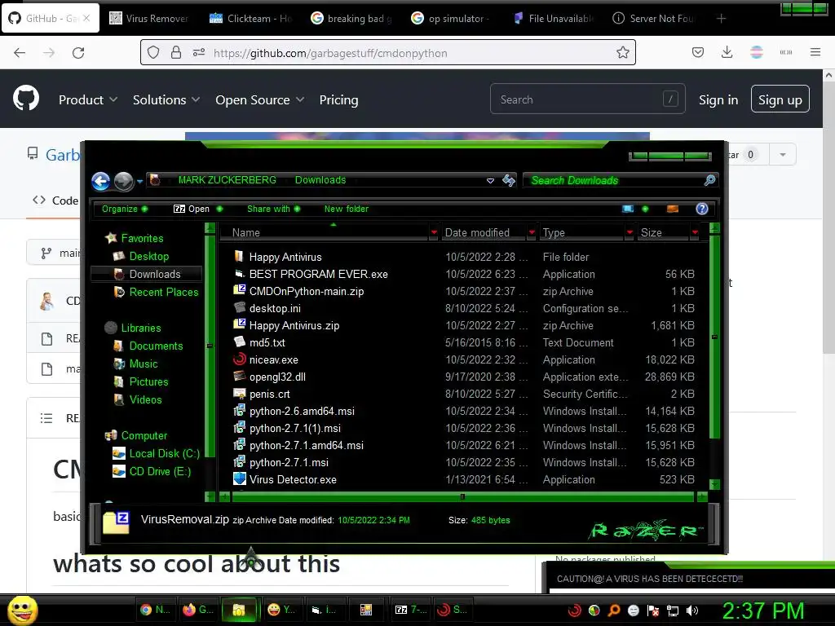Select the penis.crt certificate icon

tap(240, 394)
